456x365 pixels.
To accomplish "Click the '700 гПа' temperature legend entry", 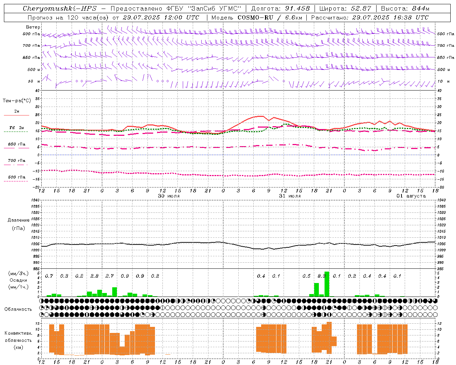I will point(17,161).
